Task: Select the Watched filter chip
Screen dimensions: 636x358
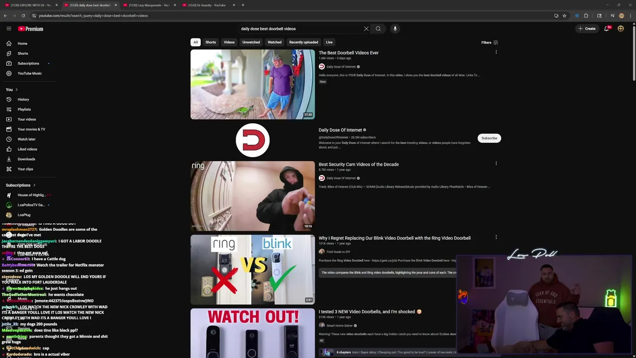Action: click(x=275, y=42)
